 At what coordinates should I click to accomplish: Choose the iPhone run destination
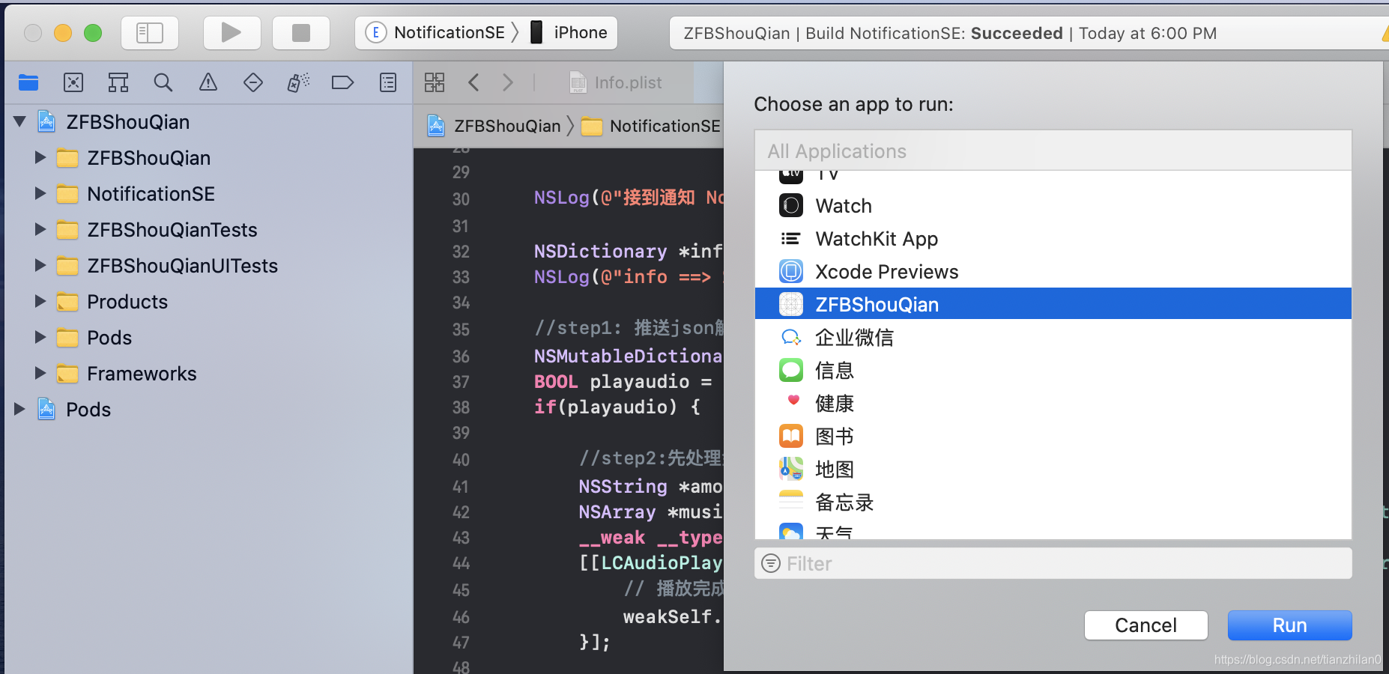tap(569, 33)
